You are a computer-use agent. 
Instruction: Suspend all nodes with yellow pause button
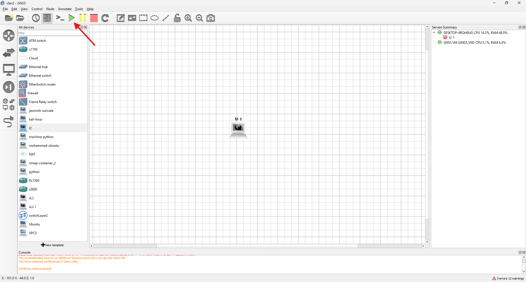[82, 18]
